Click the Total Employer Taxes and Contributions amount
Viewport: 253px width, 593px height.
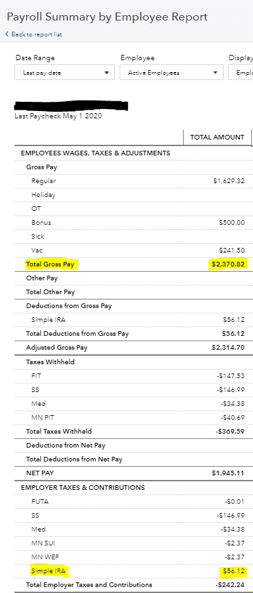230,584
